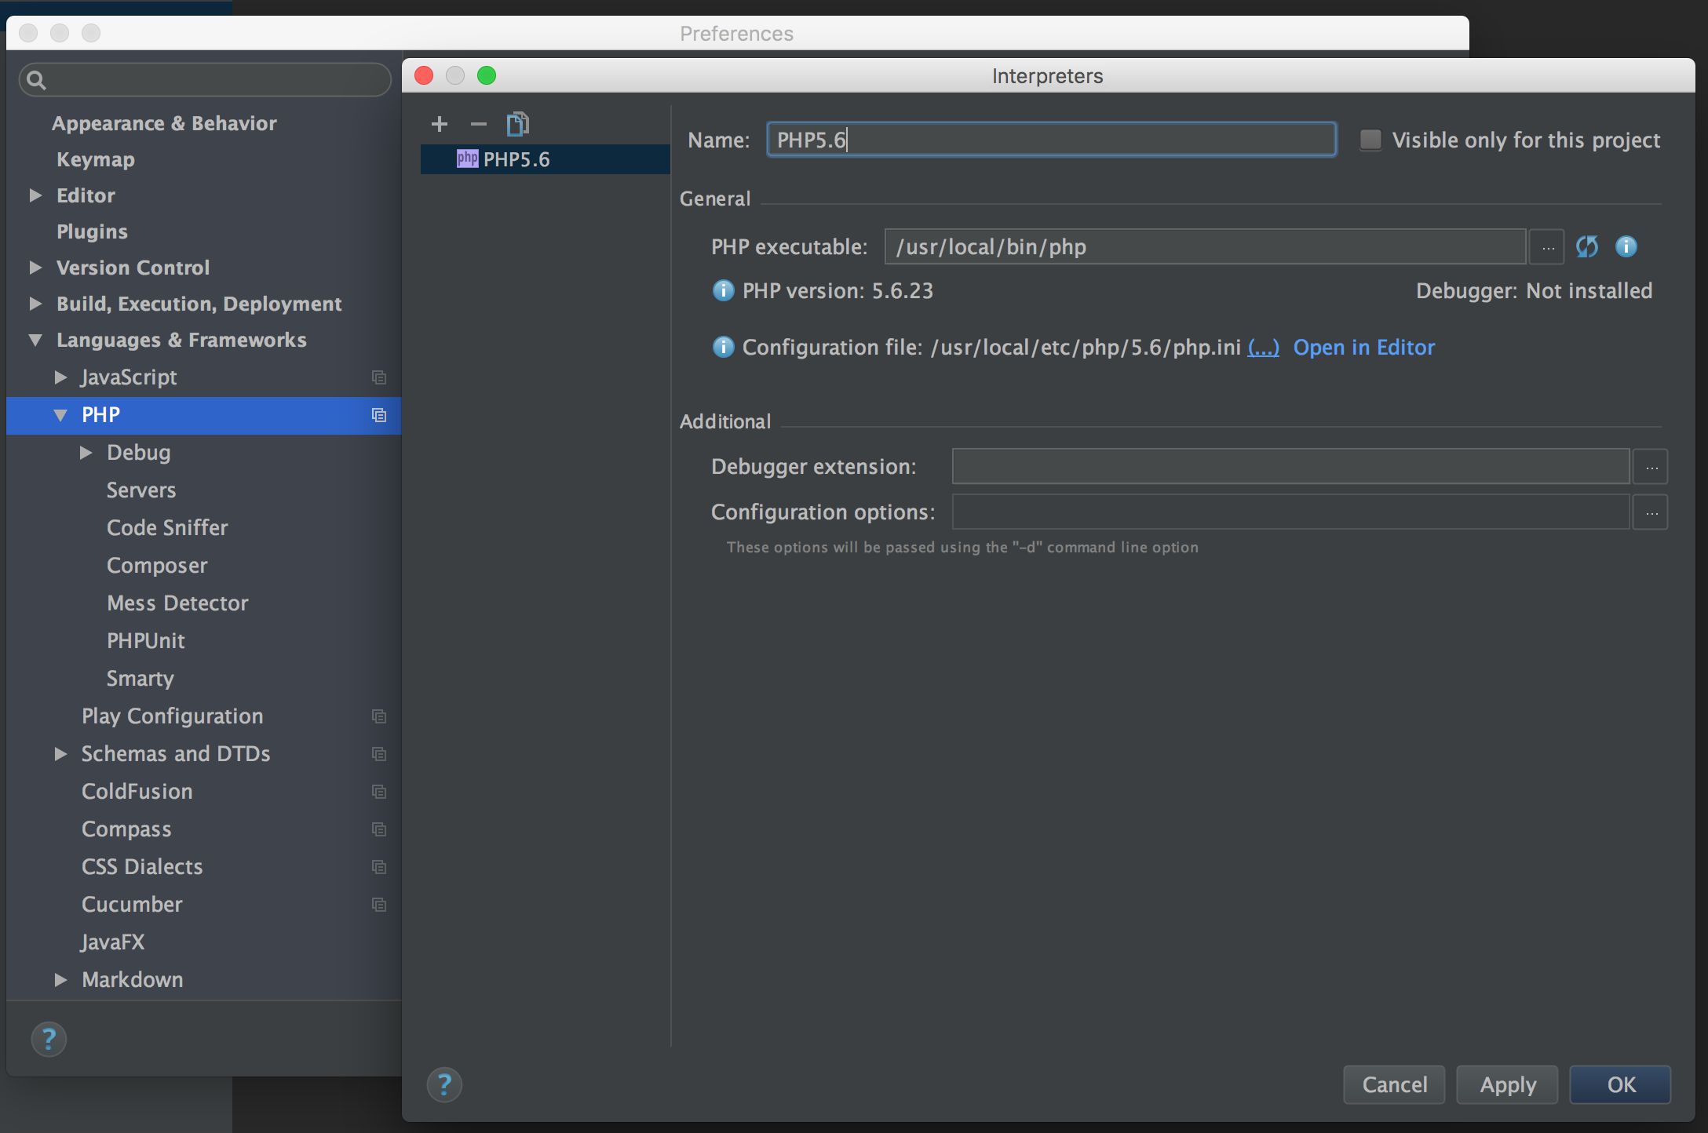Enable Visible only for this project
Viewport: 1708px width, 1133px height.
1370,140
